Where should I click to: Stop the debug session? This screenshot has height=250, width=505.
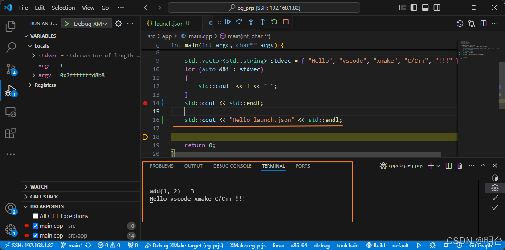click(x=285, y=22)
